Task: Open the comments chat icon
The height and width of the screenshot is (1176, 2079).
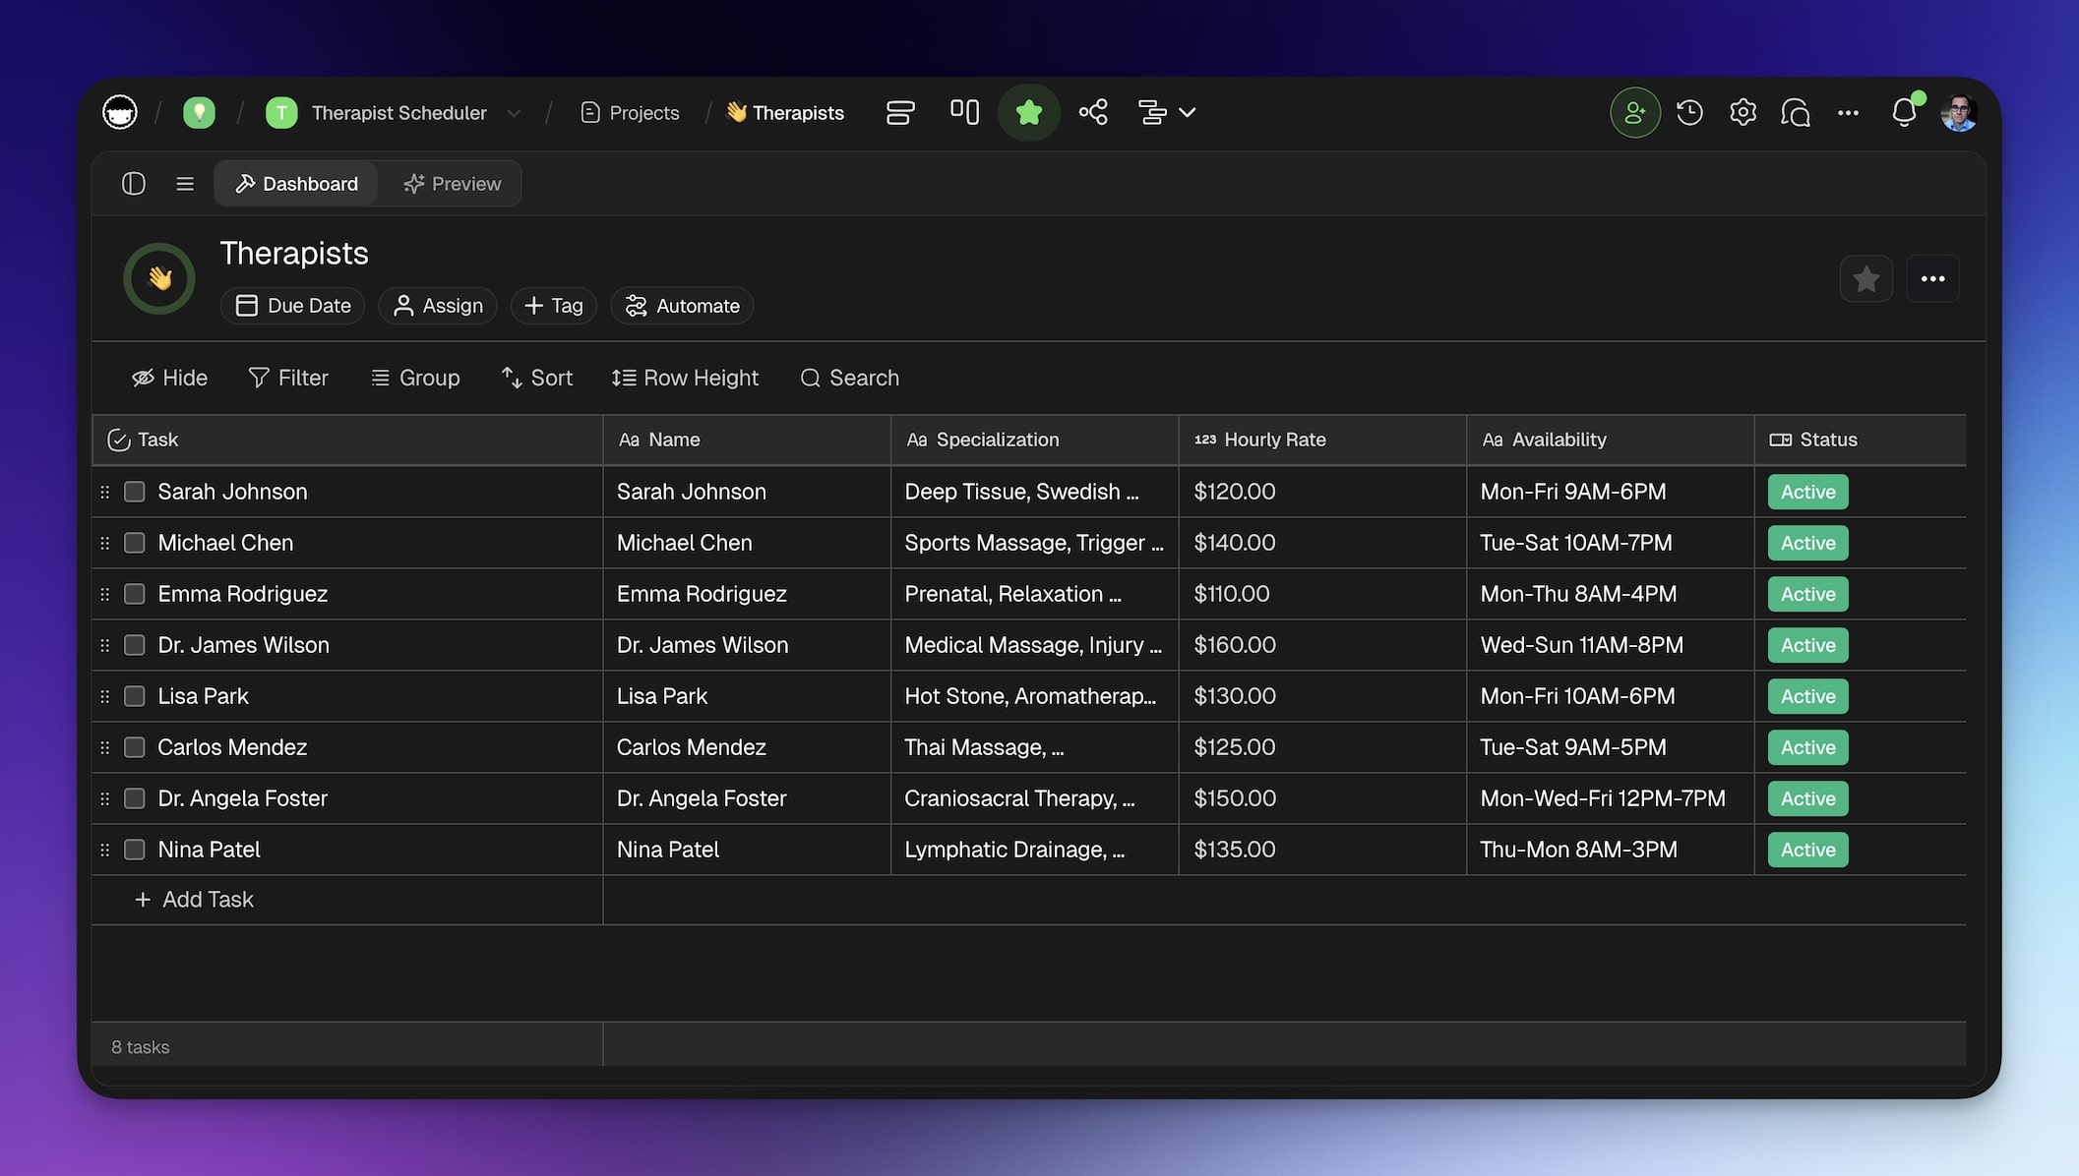Action: tap(1796, 112)
